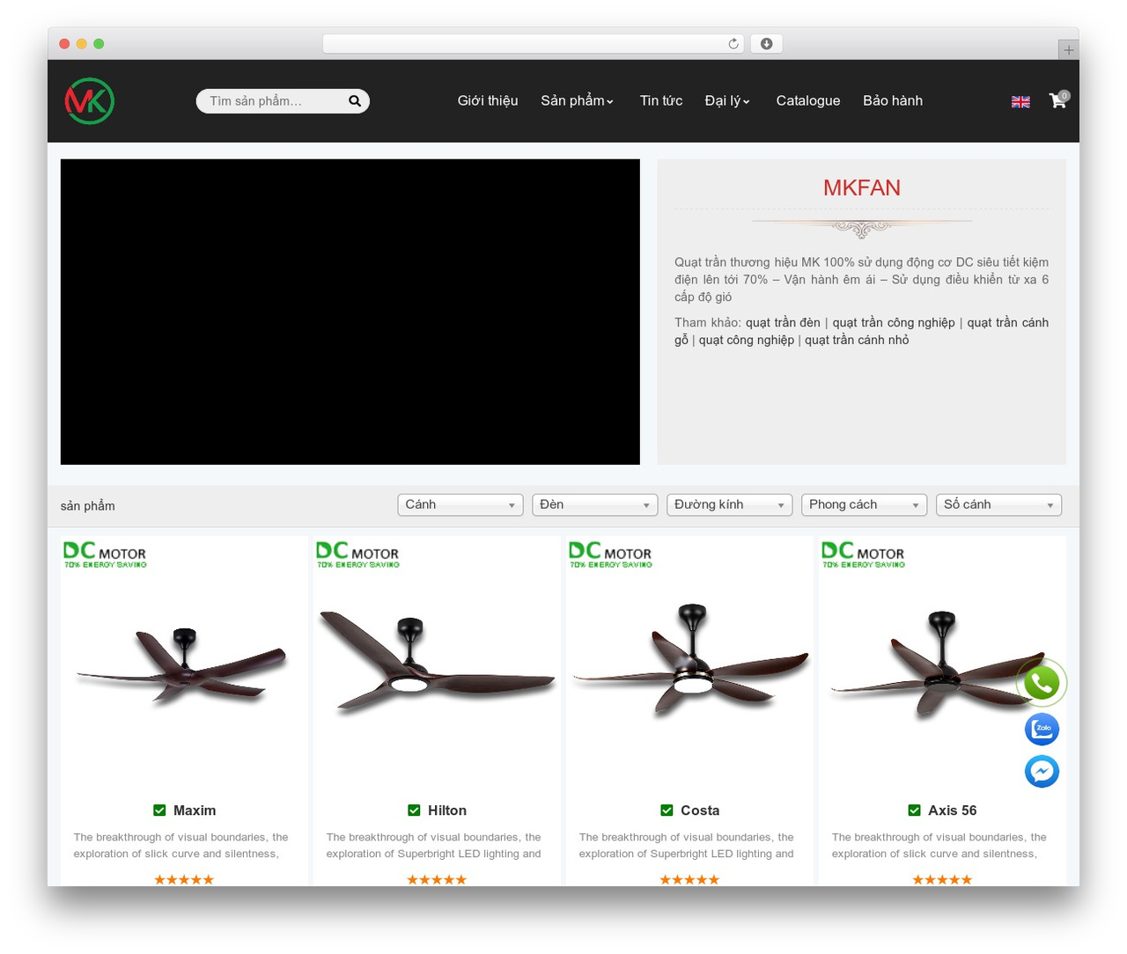Follow the 'quạt trần cánh nhỏ' link
This screenshot has width=1127, height=954.
pyautogui.click(x=857, y=341)
